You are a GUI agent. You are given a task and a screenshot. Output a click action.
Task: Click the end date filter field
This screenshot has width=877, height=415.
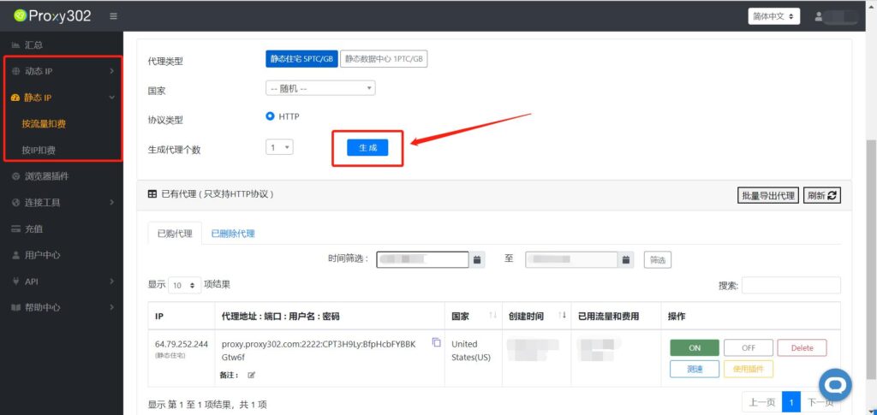pyautogui.click(x=571, y=259)
